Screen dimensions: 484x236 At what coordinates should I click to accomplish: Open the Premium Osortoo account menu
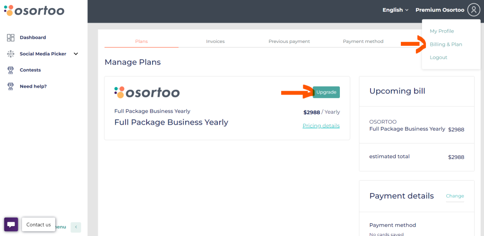coord(440,10)
